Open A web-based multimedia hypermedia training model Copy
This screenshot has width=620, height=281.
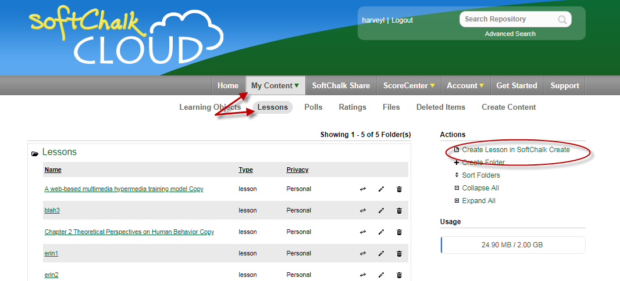(x=124, y=189)
